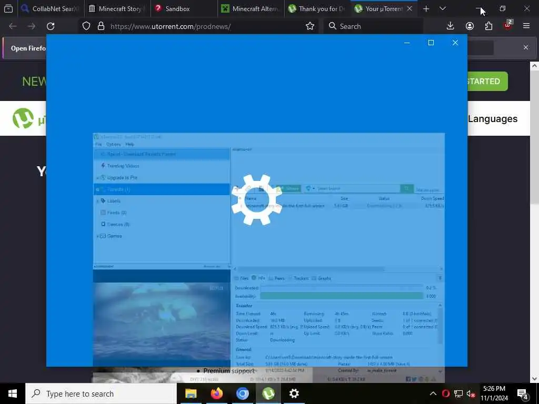The height and width of the screenshot is (404, 539).
Task: Open the list all tabs dropdown
Action: [x=443, y=8]
